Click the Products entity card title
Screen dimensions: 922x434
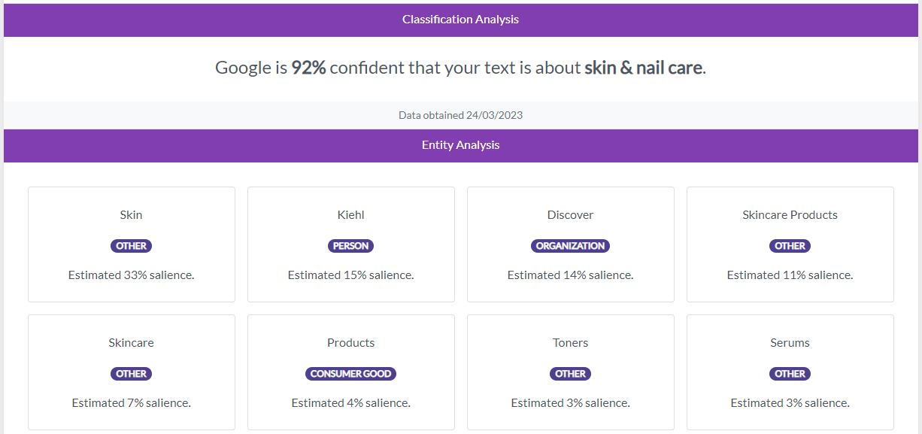(351, 343)
